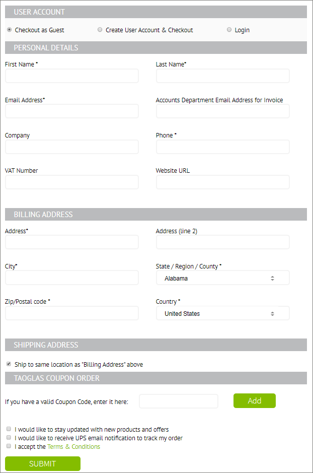Select the Phone number field
Image resolution: width=313 pixels, height=473 pixels.
click(x=222, y=147)
